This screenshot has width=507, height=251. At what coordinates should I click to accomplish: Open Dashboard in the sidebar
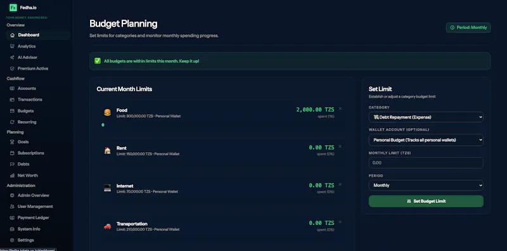[x=38, y=35]
